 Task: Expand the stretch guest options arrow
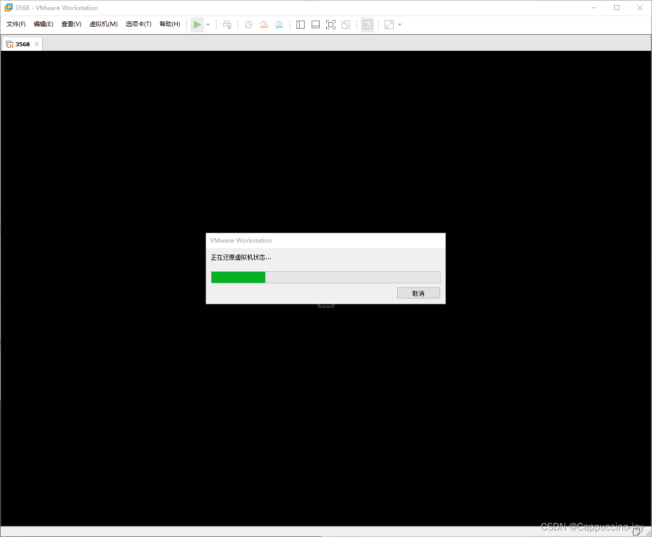tap(400, 25)
